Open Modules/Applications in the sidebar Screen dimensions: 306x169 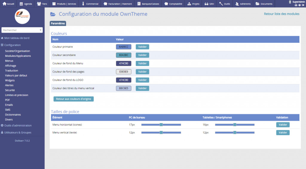18,56
